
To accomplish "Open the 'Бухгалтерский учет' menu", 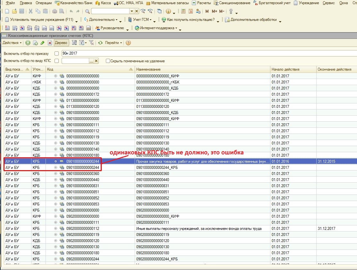I will coord(274,3).
